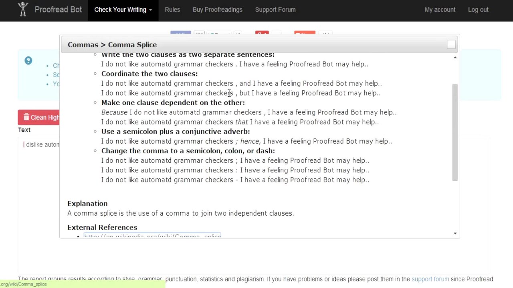Screen dimensions: 513x288
Task: Click the Comma Splice dialog title
Action: click(x=112, y=45)
